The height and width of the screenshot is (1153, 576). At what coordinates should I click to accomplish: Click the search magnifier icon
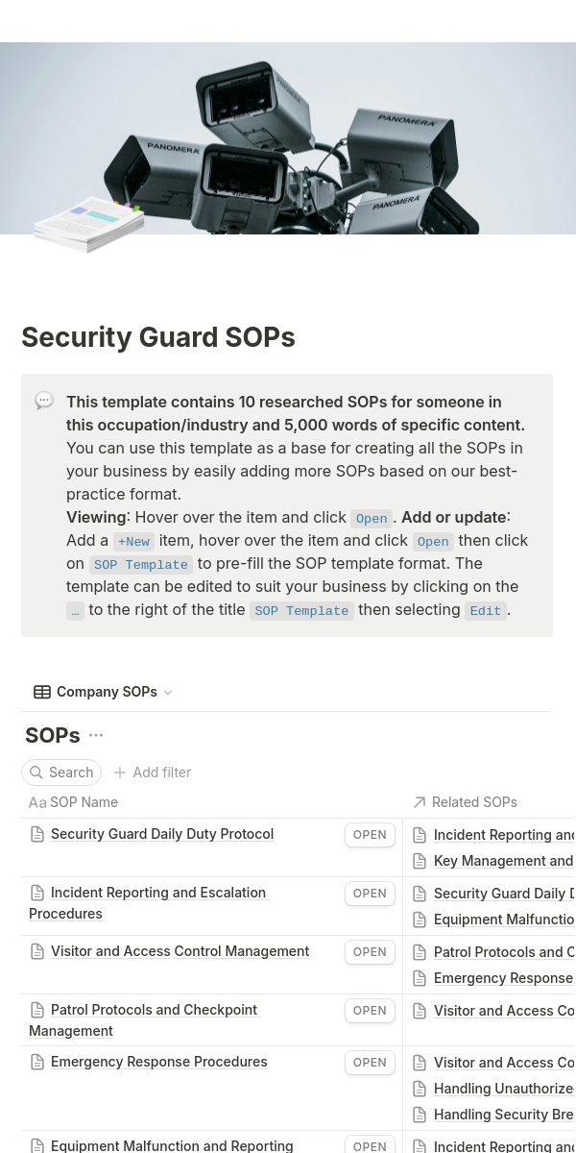(36, 773)
